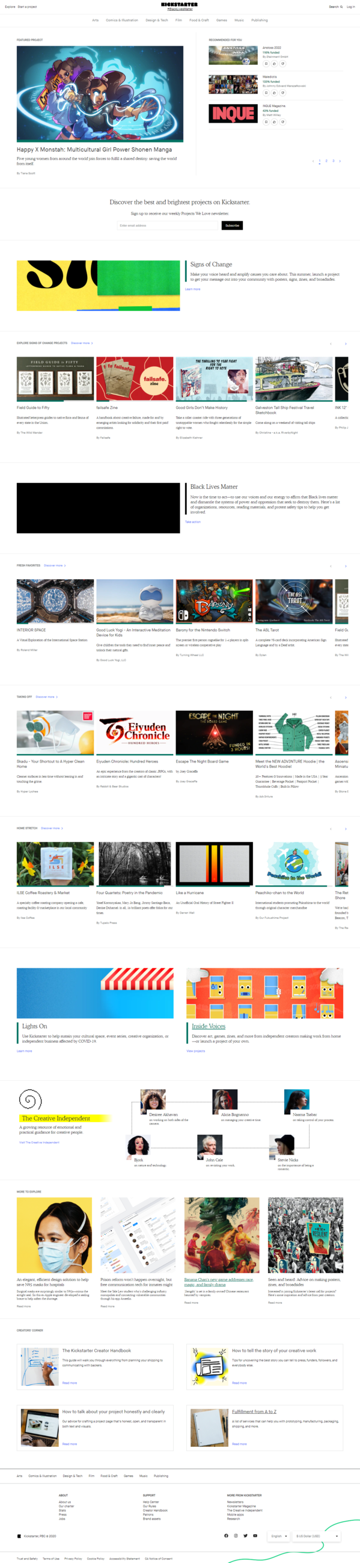Open the English language dropdown
This screenshot has width=360, height=1563.
coord(279,1537)
